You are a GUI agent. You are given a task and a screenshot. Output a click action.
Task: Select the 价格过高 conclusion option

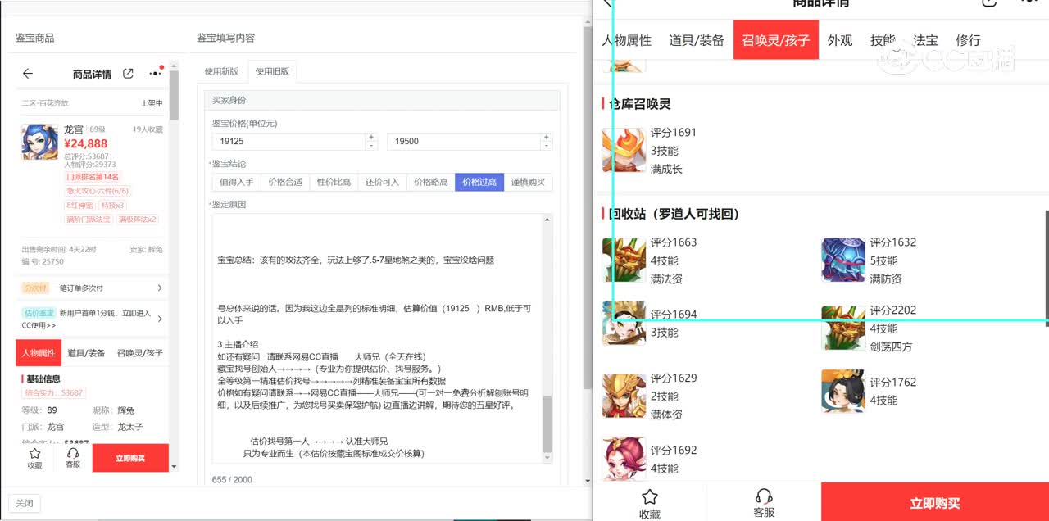coord(479,182)
